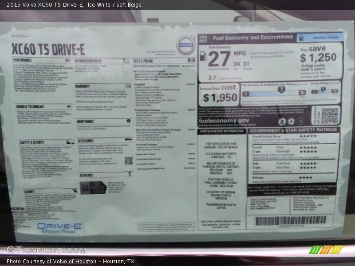The height and width of the screenshot is (266, 355).
Task: Click the TRANSMISSION PARTS JAPAN text
Action: click(221, 206)
